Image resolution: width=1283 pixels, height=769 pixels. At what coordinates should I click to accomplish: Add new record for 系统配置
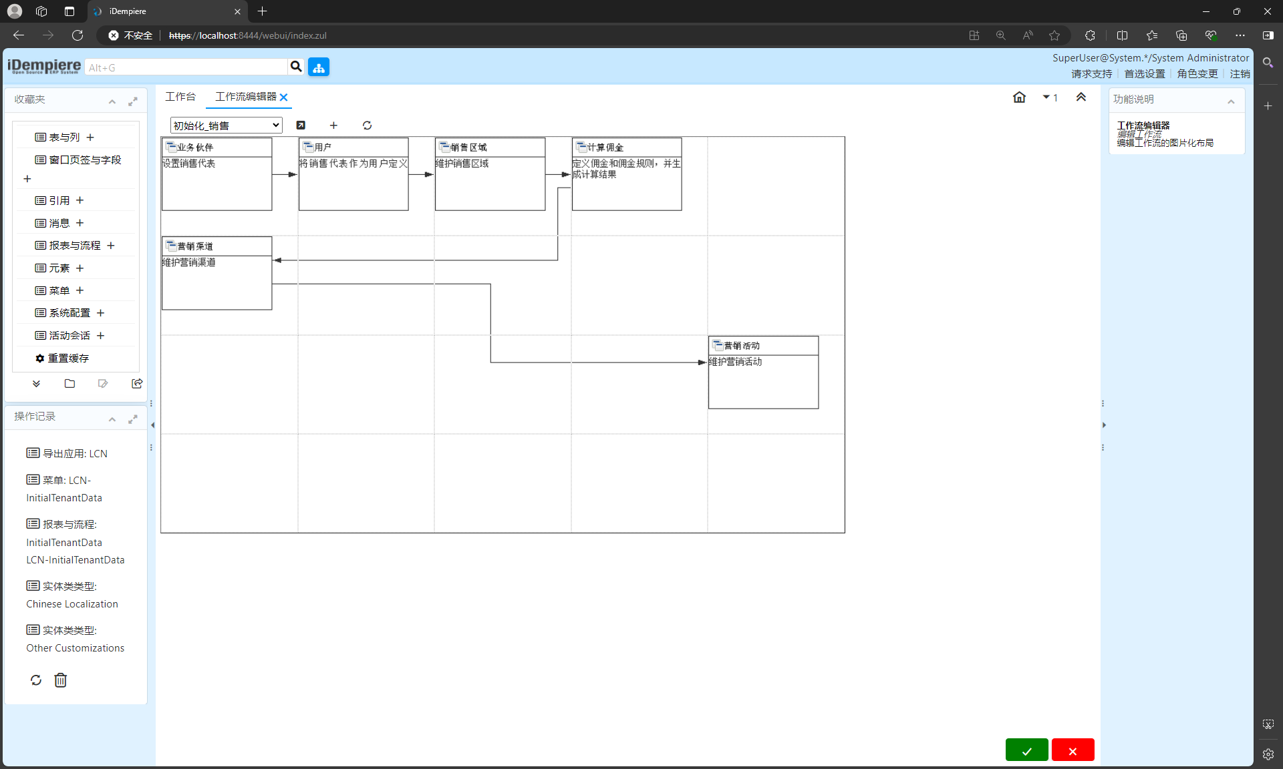(x=101, y=313)
